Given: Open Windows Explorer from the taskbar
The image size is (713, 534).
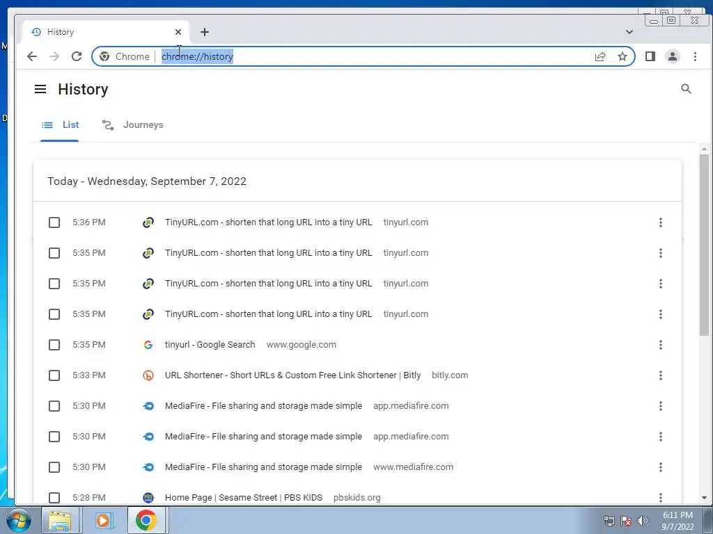Looking at the screenshot, I should (60, 520).
